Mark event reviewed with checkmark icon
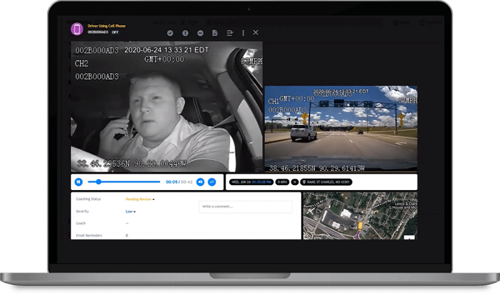 [170, 33]
